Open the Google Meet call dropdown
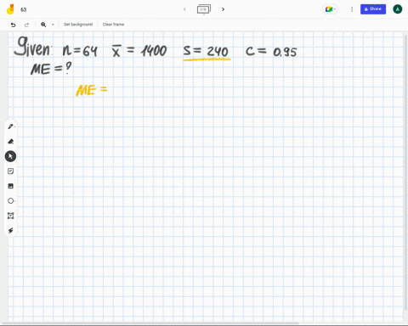The image size is (408, 326). click(330, 9)
